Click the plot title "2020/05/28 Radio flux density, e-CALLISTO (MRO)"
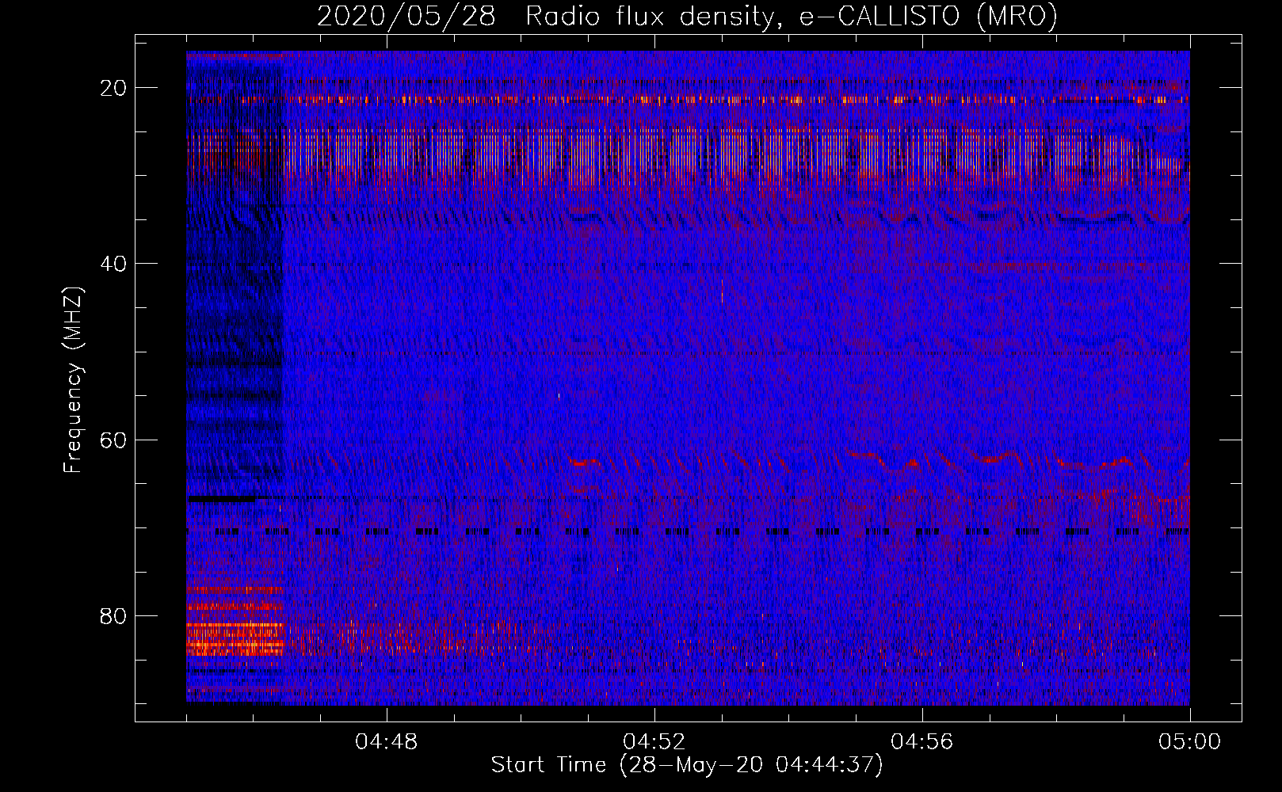Viewport: 1282px width, 792px height. click(x=687, y=17)
